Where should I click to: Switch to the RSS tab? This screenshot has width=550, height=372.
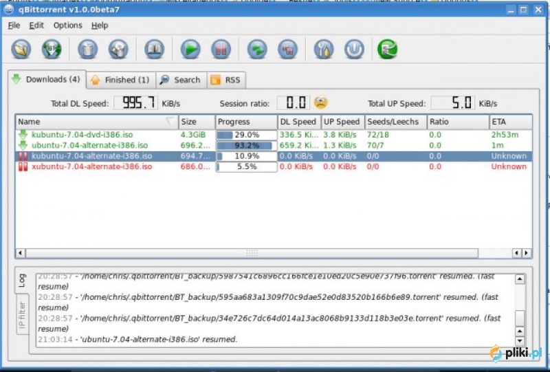pos(226,80)
